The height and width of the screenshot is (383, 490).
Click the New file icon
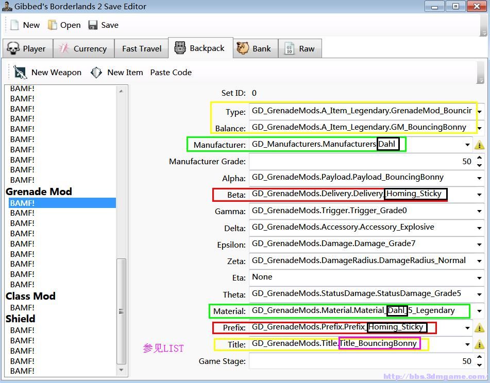(x=15, y=25)
